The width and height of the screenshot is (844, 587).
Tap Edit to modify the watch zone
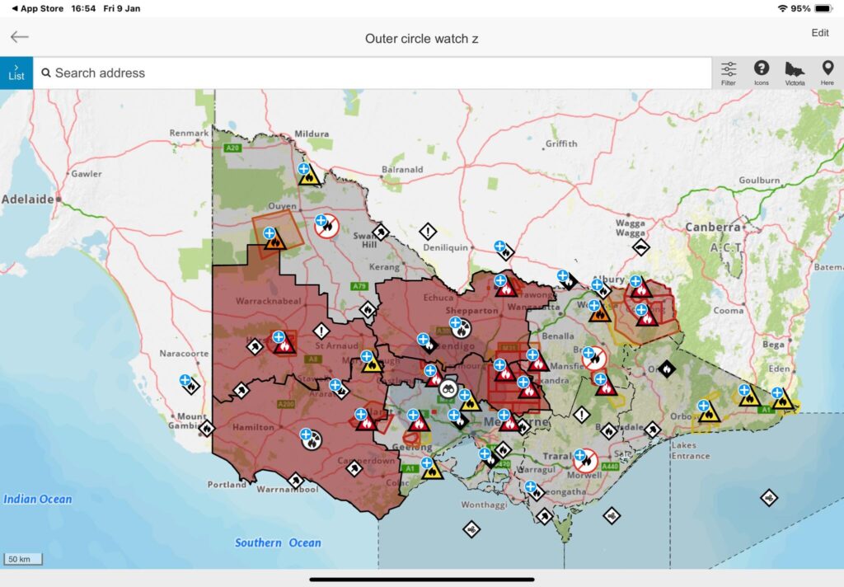point(819,33)
